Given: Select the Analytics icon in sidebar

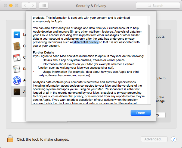Looking at the screenshot, I should point(17,92).
